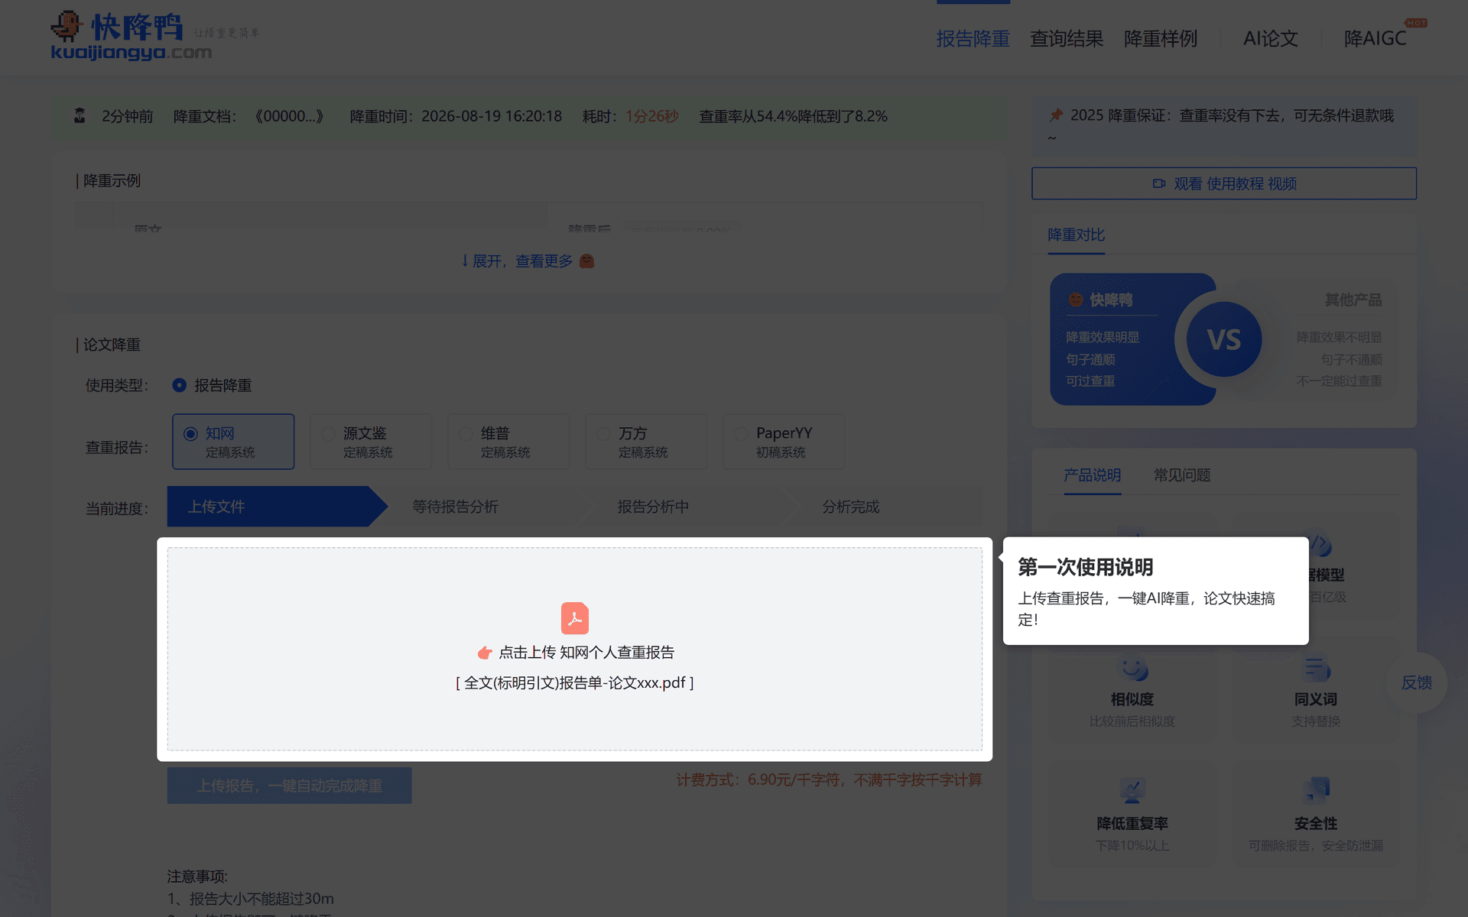Select the 知网 定稿系统 report option

click(233, 442)
